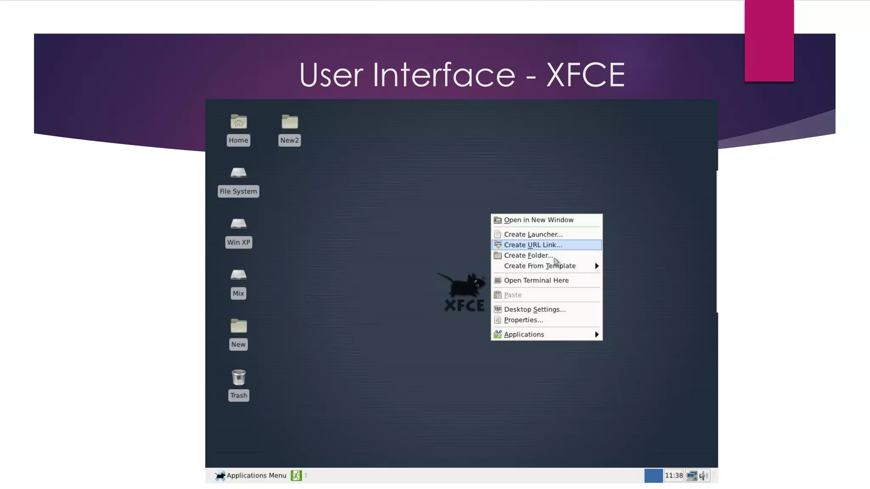The height and width of the screenshot is (489, 870).
Task: Select Create Launcher... from context menu
Action: 547,234
